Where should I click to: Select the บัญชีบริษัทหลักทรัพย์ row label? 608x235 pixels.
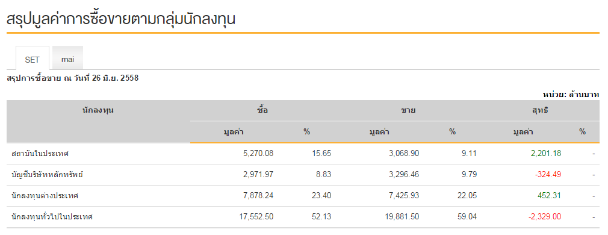[48, 175]
